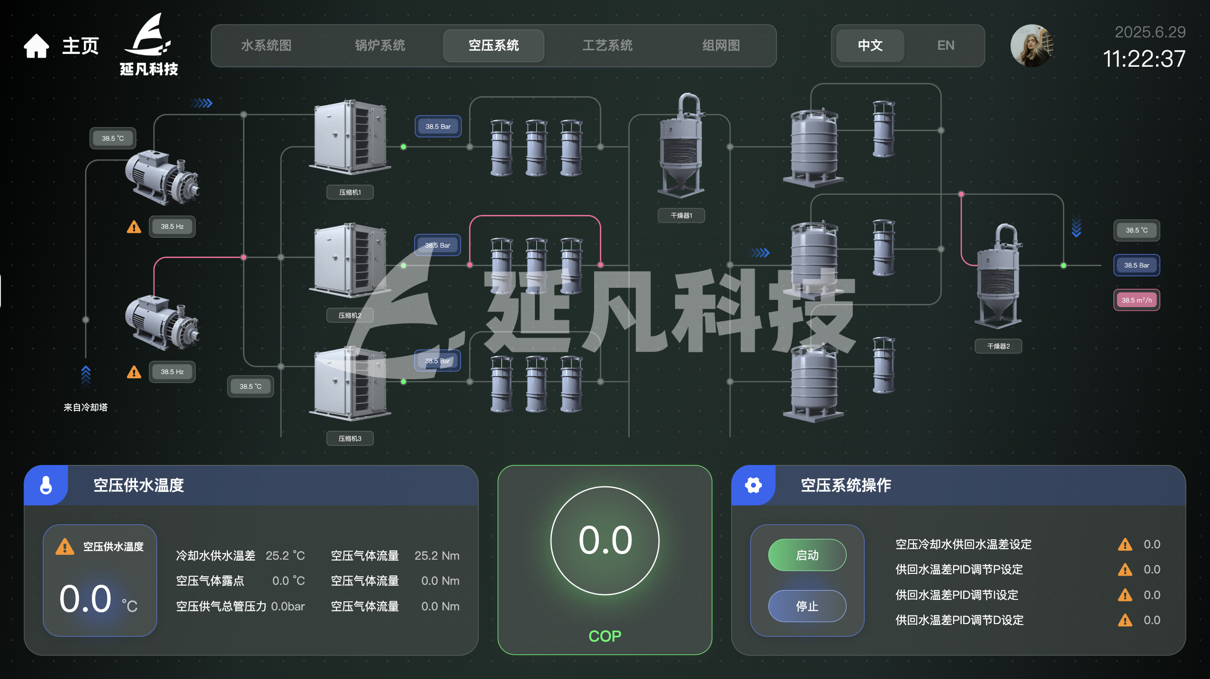Click the 来自冷却塔 label
The image size is (1210, 679).
point(86,407)
